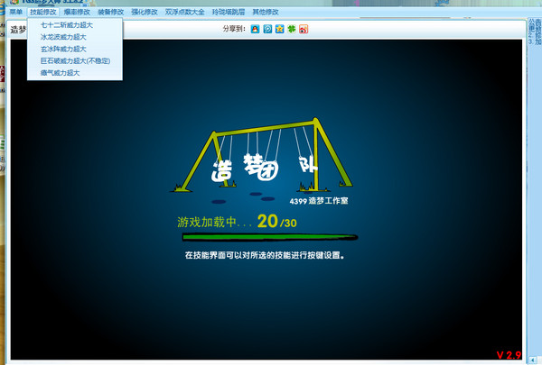The width and height of the screenshot is (542, 365).
Task: Open the 菜单 menu
Action: click(x=15, y=12)
